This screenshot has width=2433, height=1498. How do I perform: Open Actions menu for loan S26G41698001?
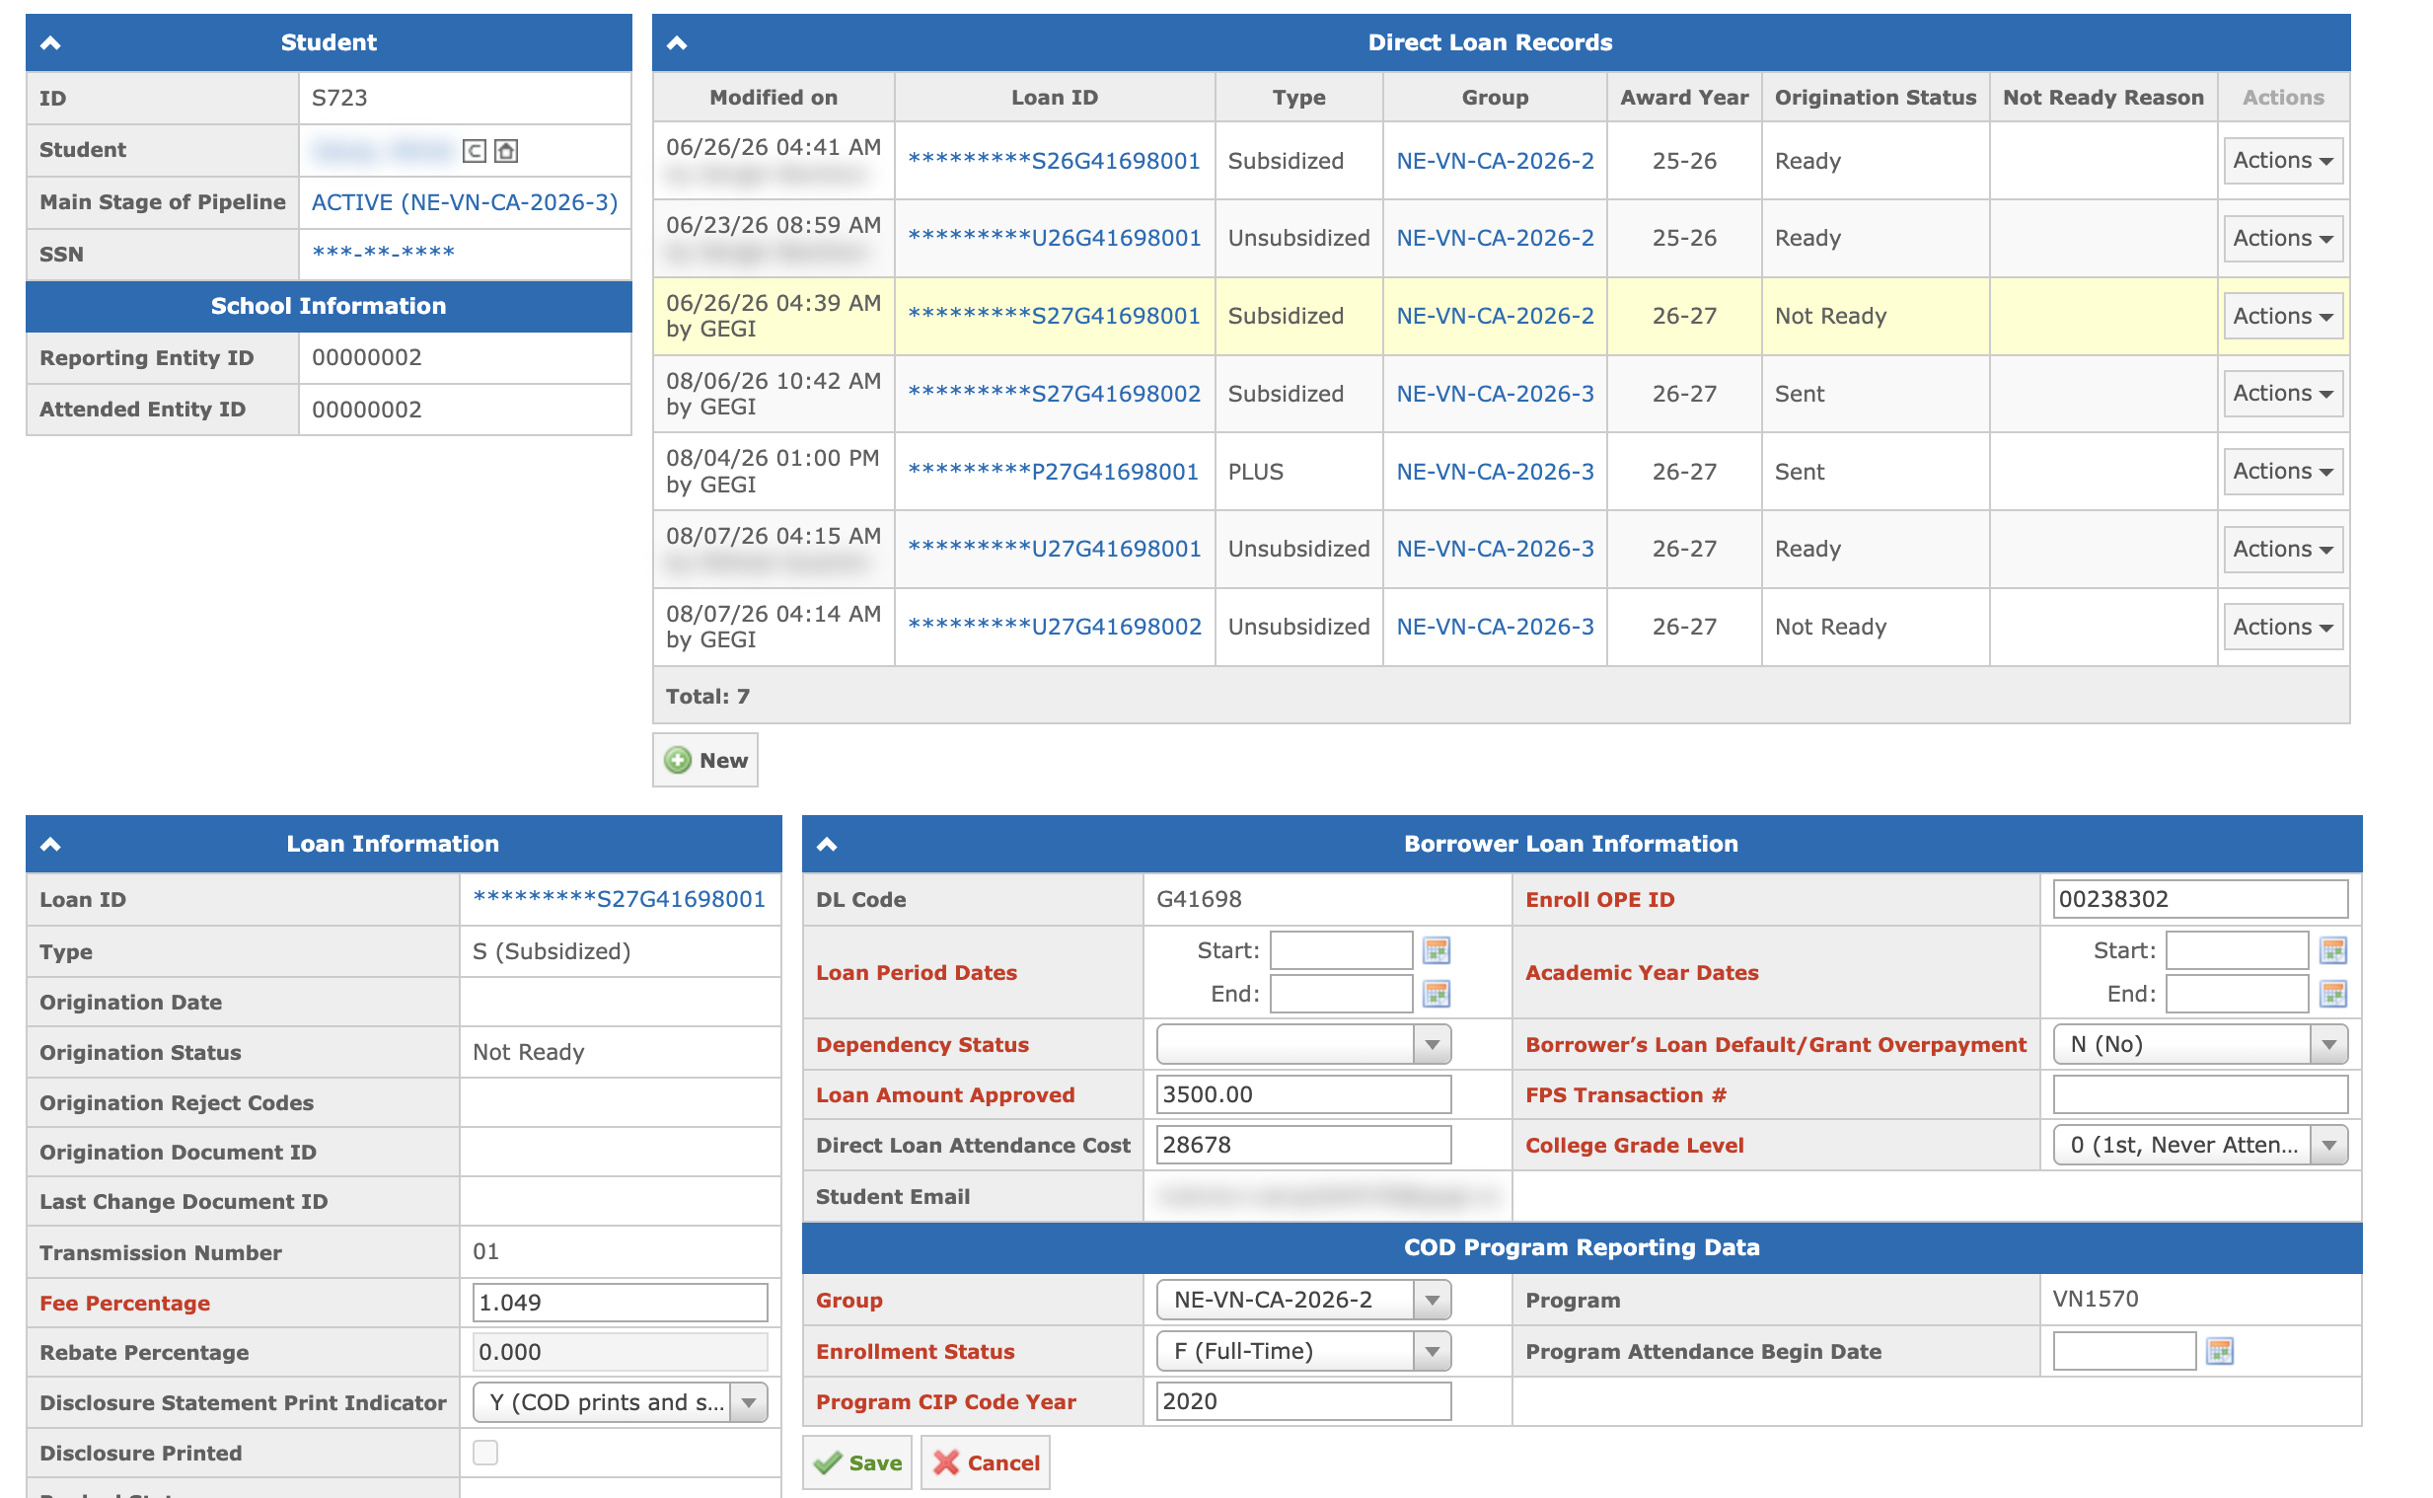coord(2281,161)
